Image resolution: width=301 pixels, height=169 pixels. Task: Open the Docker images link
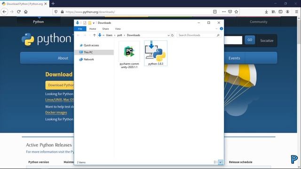tap(56, 113)
